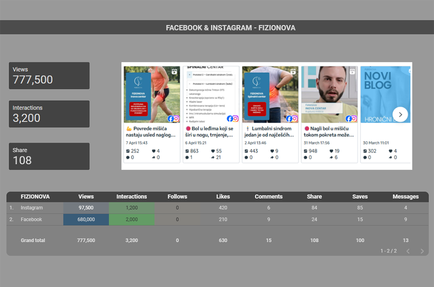The image size is (434, 287).
Task: Click the Facebook-Instagram badge on Bol u leđima post
Action: pyautogui.click(x=232, y=118)
